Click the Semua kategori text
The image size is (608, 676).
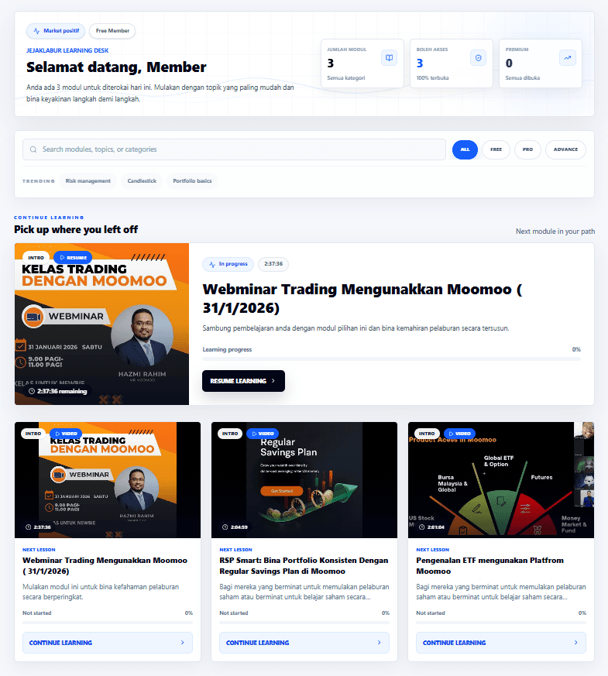pos(346,78)
